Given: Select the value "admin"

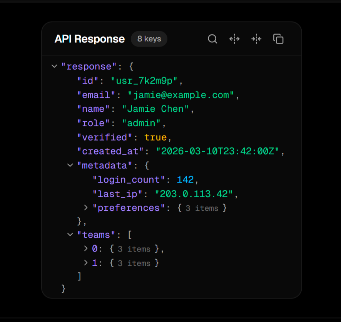Looking at the screenshot, I should tap(141, 123).
